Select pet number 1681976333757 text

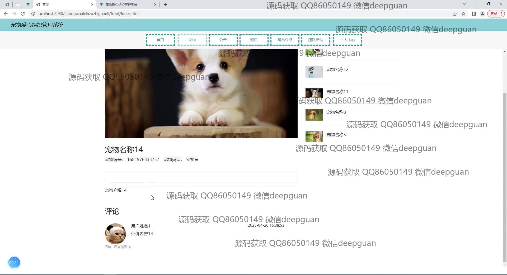pyautogui.click(x=143, y=159)
